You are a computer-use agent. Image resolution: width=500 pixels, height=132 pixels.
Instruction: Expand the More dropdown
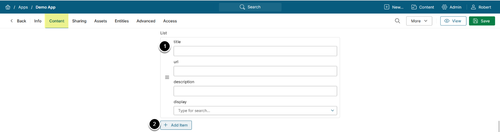coord(419,21)
